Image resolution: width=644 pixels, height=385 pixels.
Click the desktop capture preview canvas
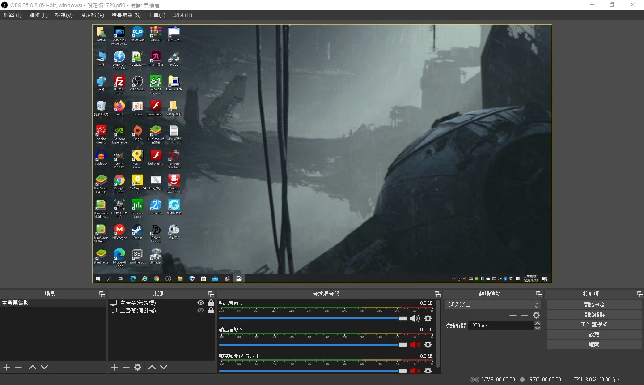coord(322,154)
